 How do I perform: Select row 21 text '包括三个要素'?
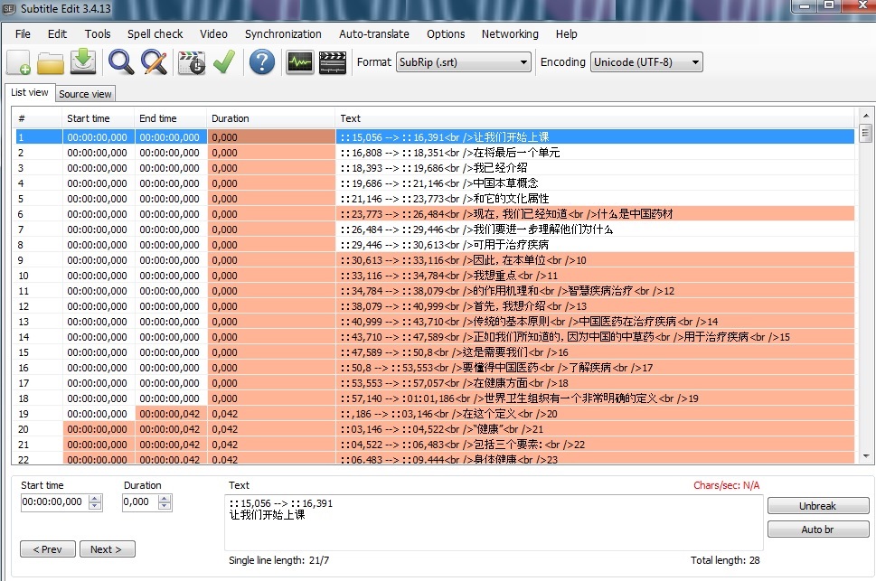506,445
